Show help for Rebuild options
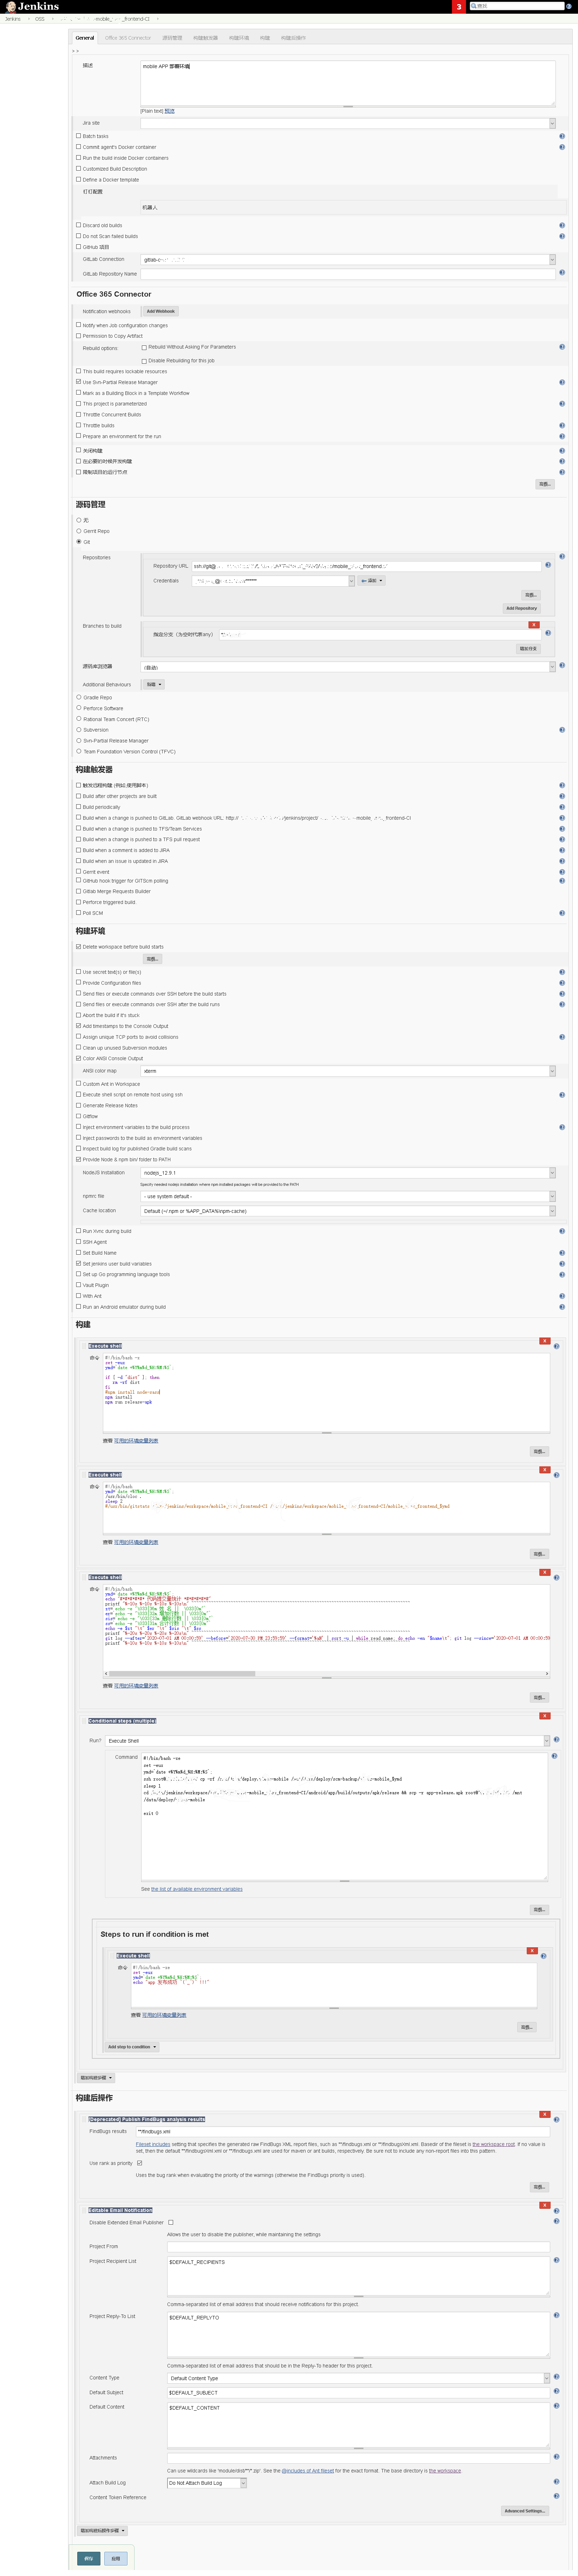The height and width of the screenshot is (2576, 578). tap(562, 347)
